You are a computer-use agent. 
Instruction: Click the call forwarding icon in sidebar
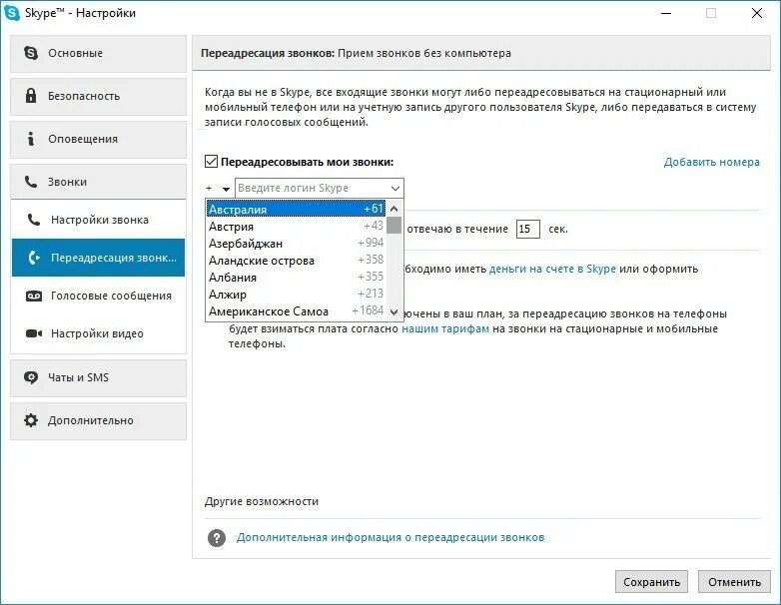(x=34, y=258)
